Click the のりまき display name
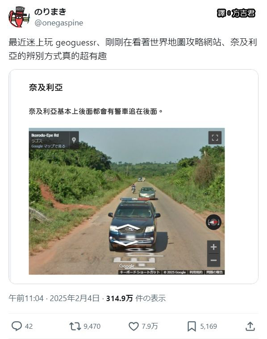The height and width of the screenshot is (339, 267). pyautogui.click(x=50, y=12)
